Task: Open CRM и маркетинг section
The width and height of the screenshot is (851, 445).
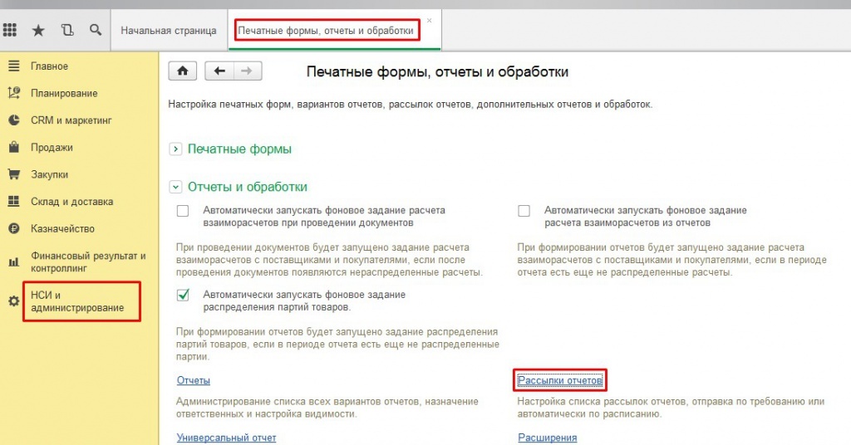Action: click(x=71, y=120)
